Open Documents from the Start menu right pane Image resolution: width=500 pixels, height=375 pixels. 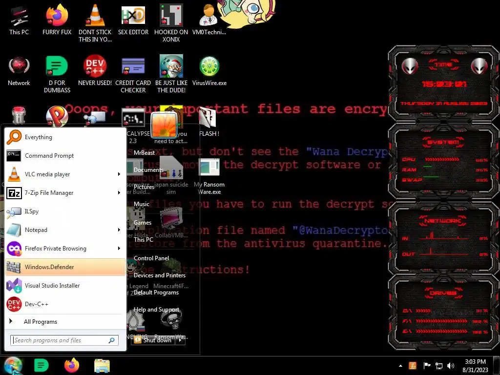148,170
